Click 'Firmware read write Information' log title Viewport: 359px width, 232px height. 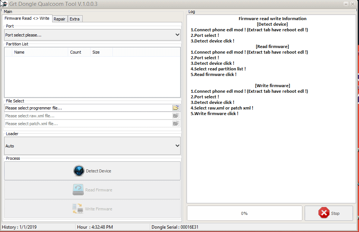[x=273, y=19]
